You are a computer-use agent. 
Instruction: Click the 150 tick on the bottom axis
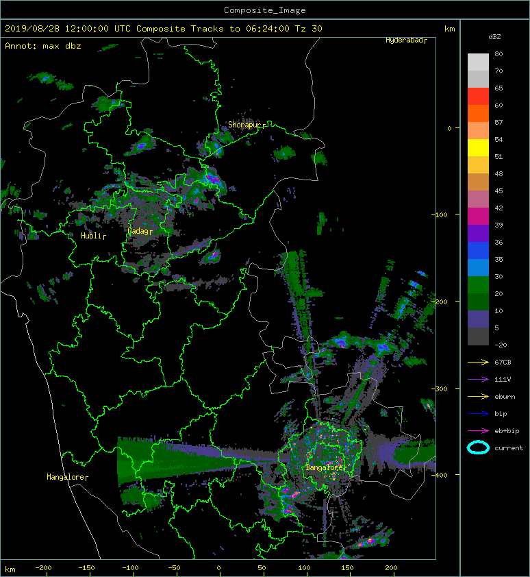348,568
